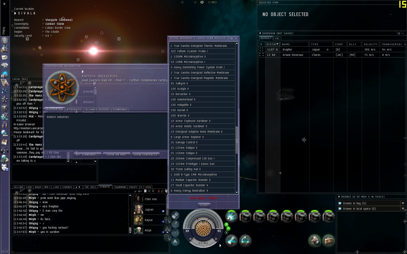The height and width of the screenshot is (254, 407).
Task: Open the character sheet icon in the sidebar
Action: coord(5,40)
